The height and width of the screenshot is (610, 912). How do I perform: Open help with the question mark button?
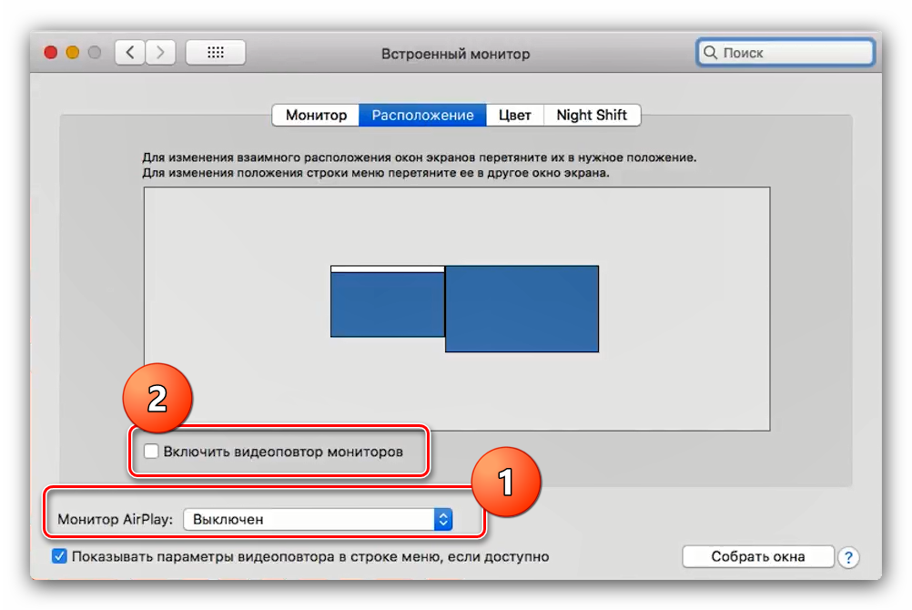pos(848,557)
